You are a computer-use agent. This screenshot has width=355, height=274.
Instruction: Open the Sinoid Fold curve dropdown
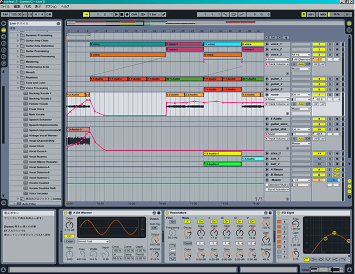pyautogui.click(x=93, y=241)
